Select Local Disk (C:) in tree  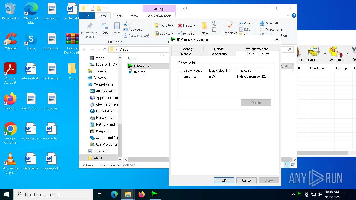tap(103, 64)
